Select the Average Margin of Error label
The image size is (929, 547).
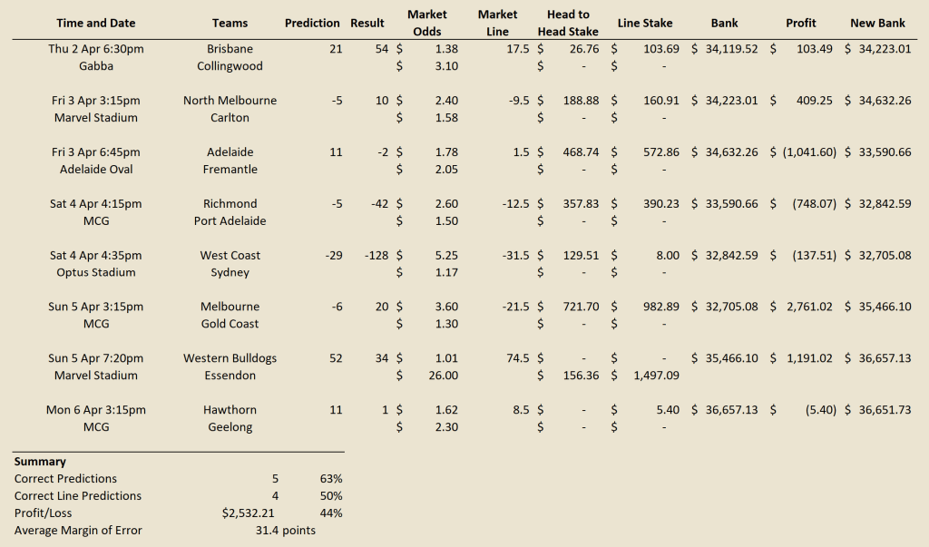pos(78,531)
